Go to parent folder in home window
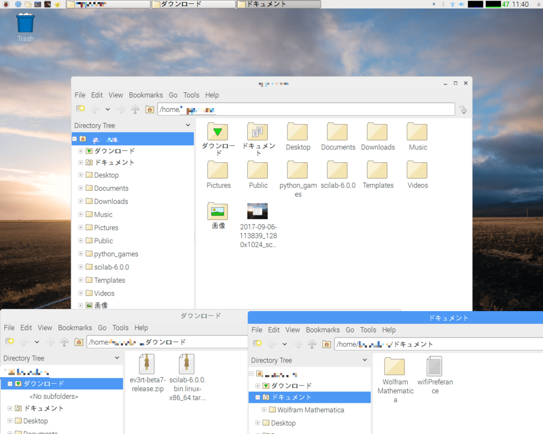The height and width of the screenshot is (434, 543). point(135,109)
